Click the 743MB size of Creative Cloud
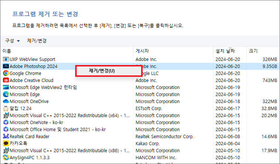Screen dimensions: 280x164 point(270,80)
